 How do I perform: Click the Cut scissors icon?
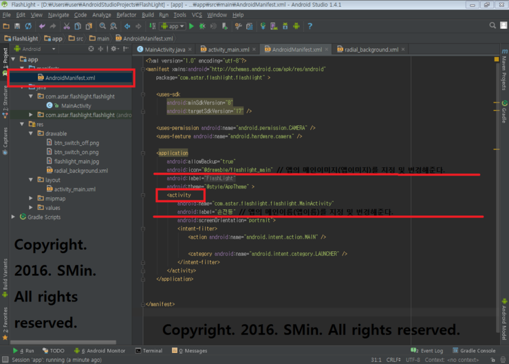coord(67,26)
